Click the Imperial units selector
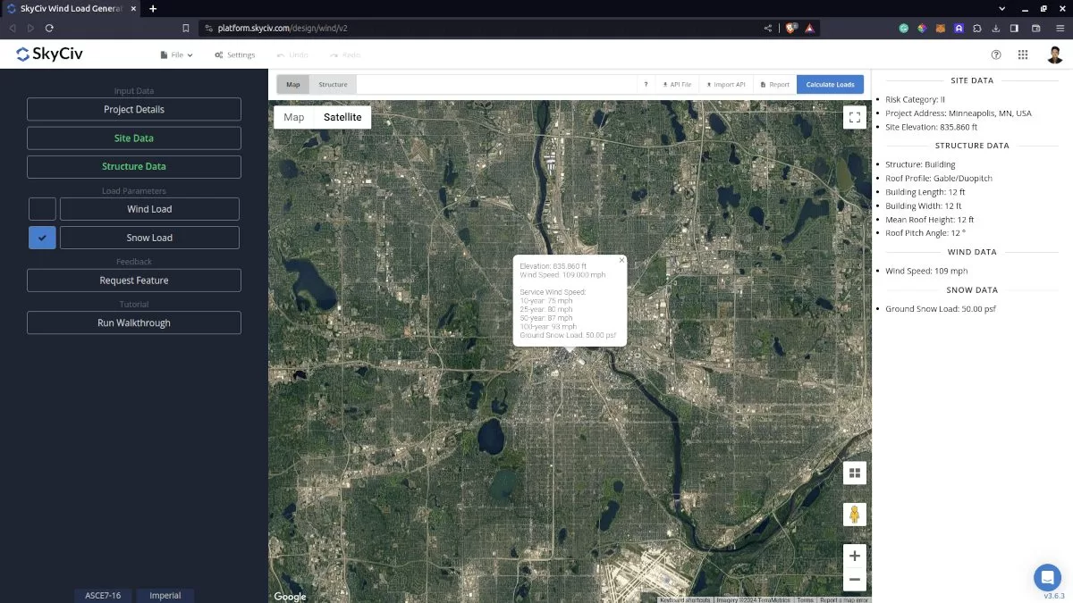Image resolution: width=1073 pixels, height=603 pixels. pyautogui.click(x=165, y=595)
